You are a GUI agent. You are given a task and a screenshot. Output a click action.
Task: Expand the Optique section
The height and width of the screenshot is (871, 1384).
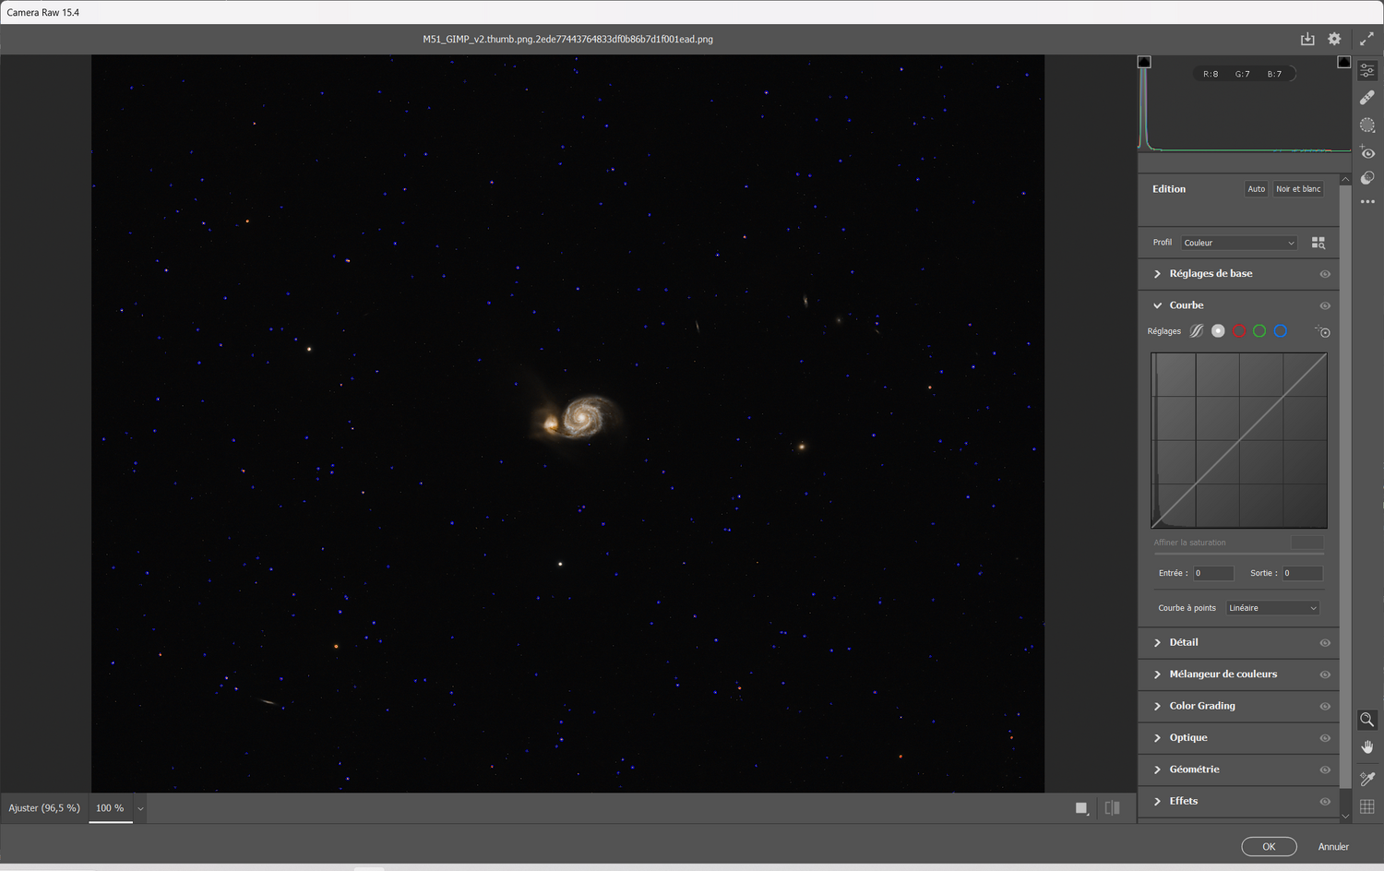(1157, 738)
